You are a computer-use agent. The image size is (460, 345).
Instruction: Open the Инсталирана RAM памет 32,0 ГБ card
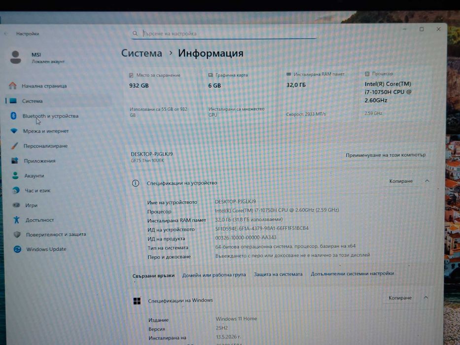(318, 95)
